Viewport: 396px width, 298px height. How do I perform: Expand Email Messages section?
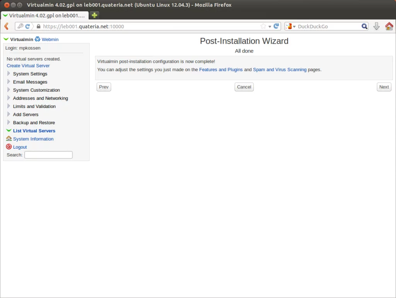(x=9, y=82)
